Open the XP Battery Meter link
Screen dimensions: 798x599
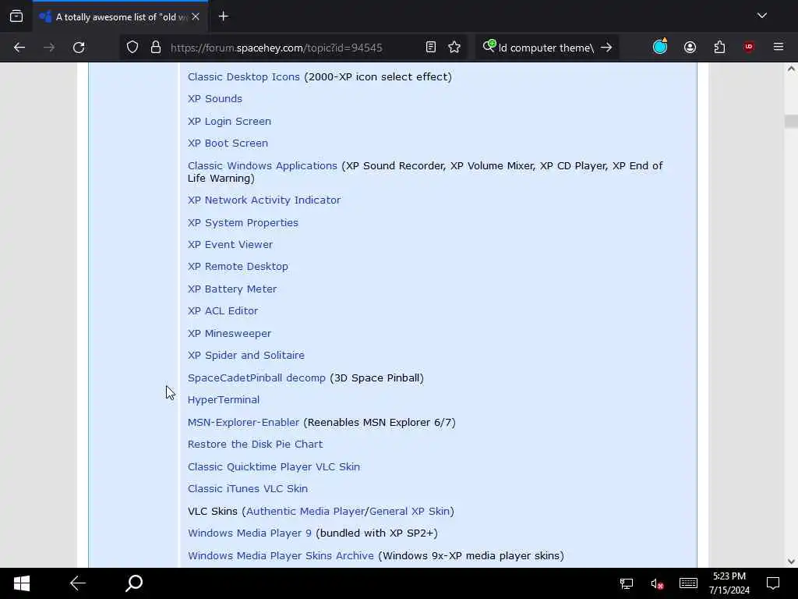[232, 289]
